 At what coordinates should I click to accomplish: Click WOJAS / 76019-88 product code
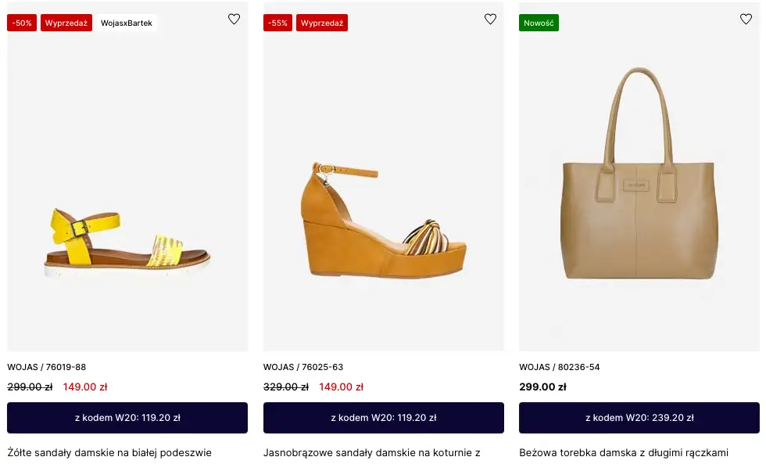pyautogui.click(x=47, y=367)
